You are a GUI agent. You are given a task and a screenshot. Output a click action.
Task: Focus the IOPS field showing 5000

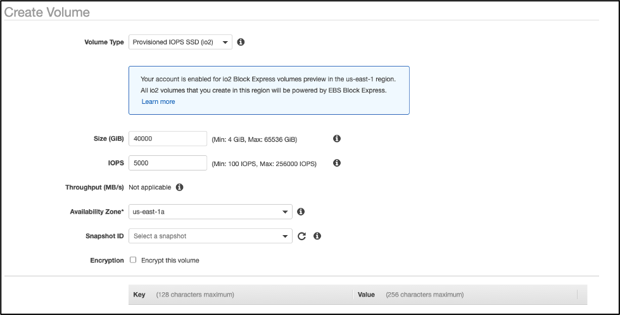tap(168, 163)
